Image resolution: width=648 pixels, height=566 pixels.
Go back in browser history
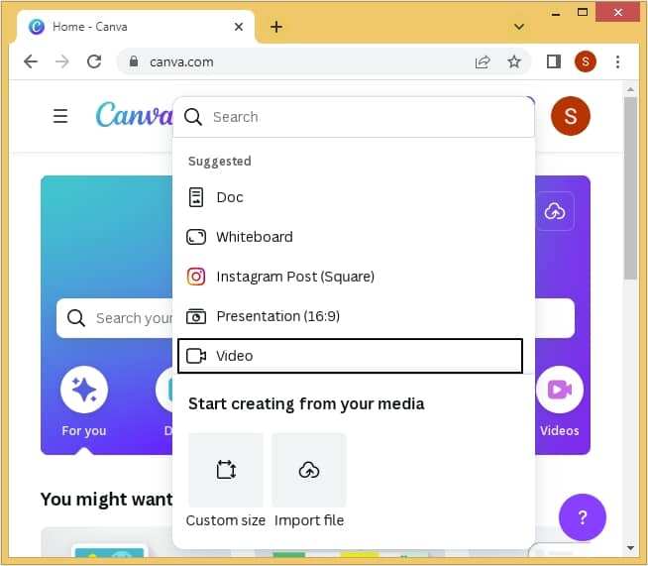pos(31,61)
